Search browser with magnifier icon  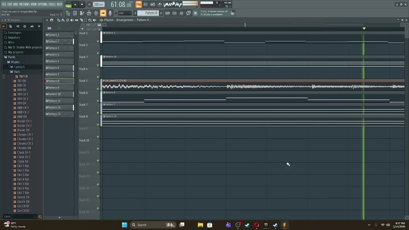40,217
